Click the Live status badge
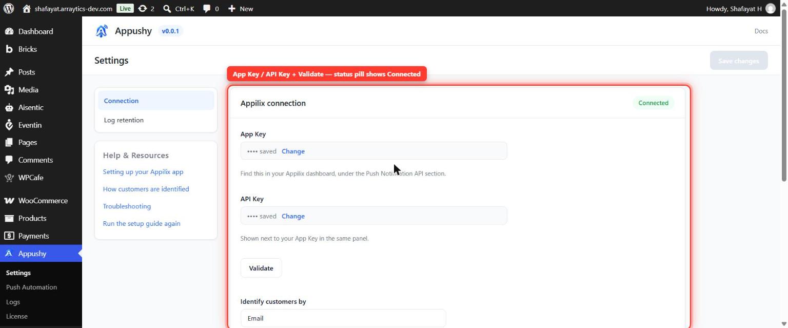788x328 pixels. coord(125,8)
